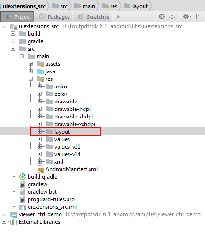
Task: Select the uiextensions_src module icon
Action: [14, 26]
